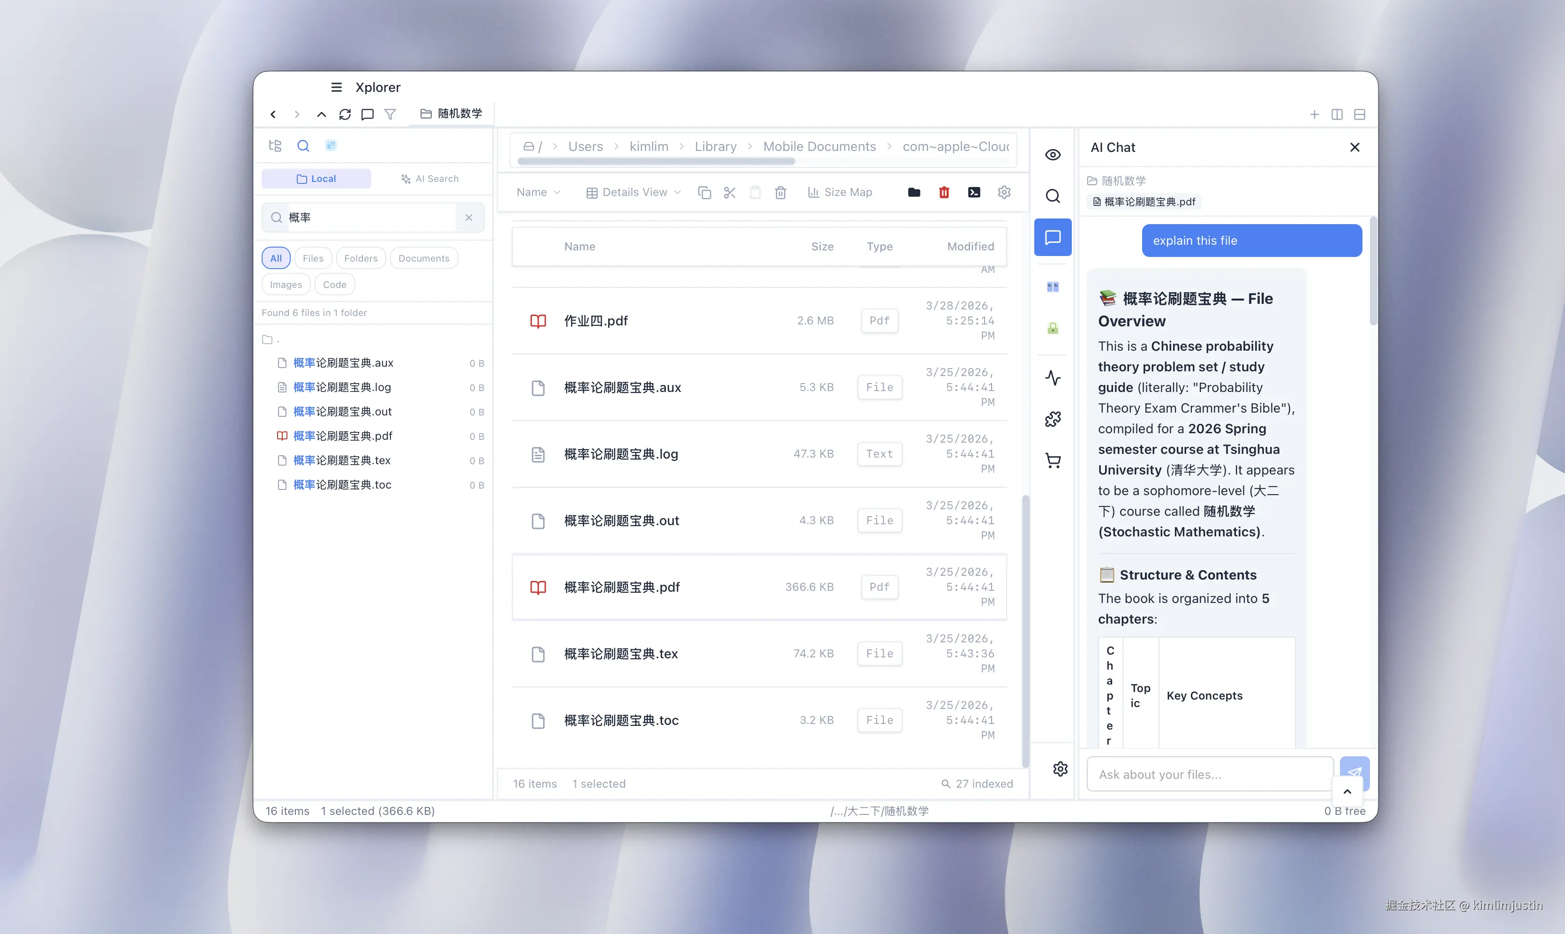Screen dimensions: 1565x934
Task: Click the red trash delete icon
Action: (943, 193)
